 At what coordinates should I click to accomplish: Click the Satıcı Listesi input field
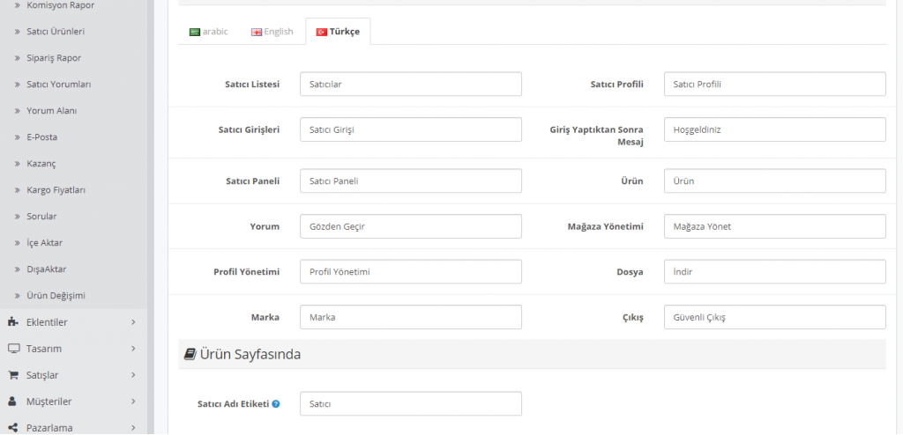410,85
